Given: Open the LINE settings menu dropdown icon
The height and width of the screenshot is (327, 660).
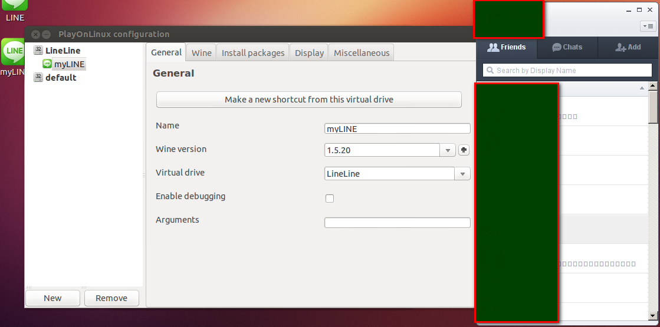Looking at the screenshot, I should [x=648, y=26].
